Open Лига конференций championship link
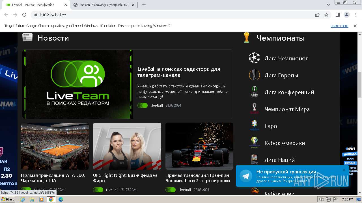Screen dimensions: 362x203 pos(289,92)
